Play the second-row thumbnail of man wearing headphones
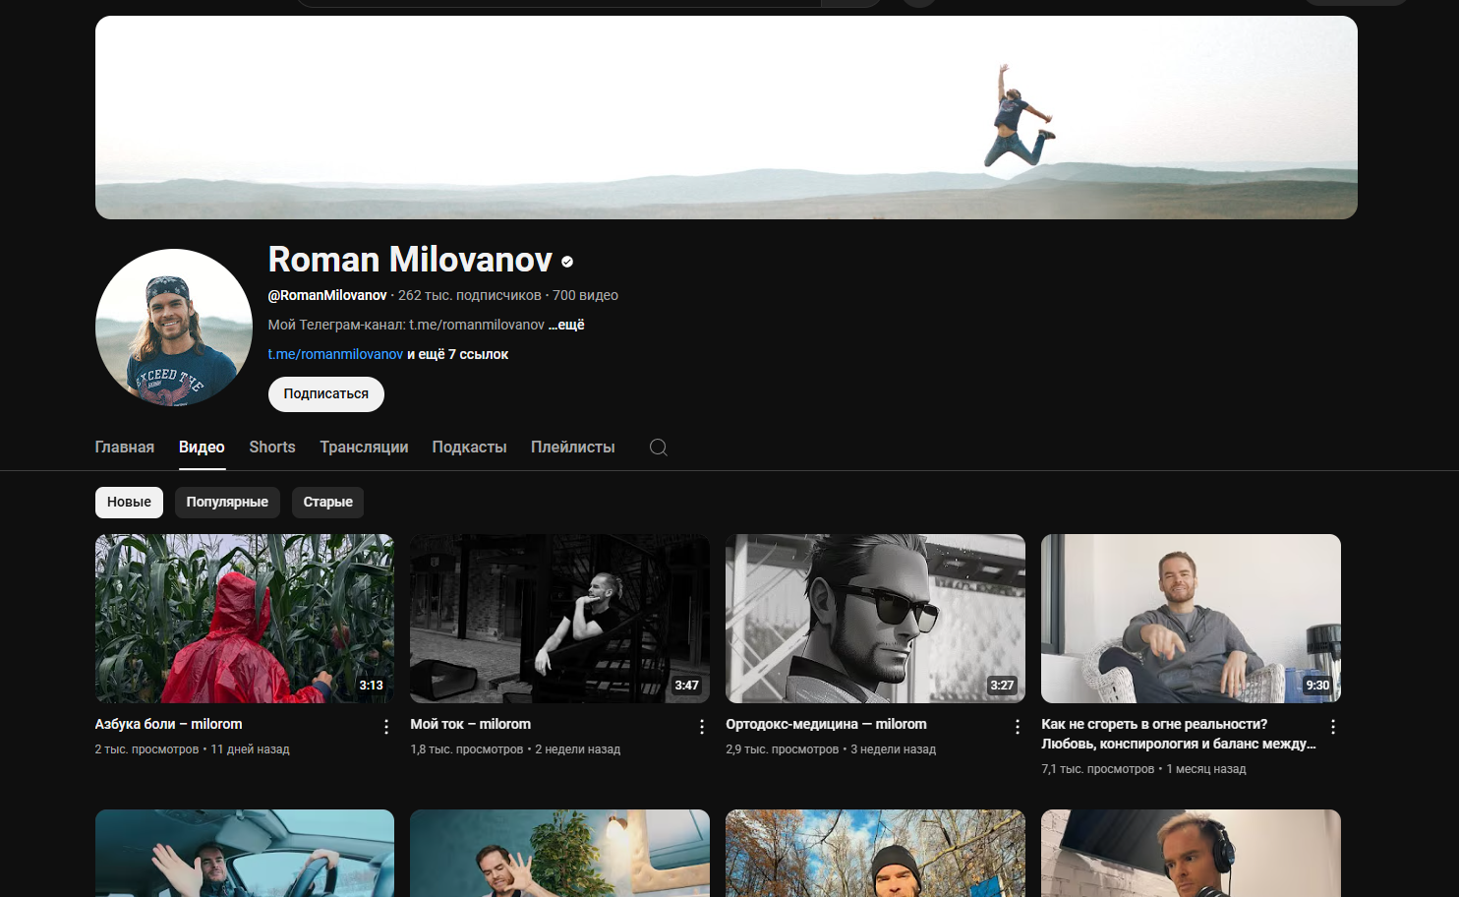The height and width of the screenshot is (897, 1459). click(x=1191, y=853)
